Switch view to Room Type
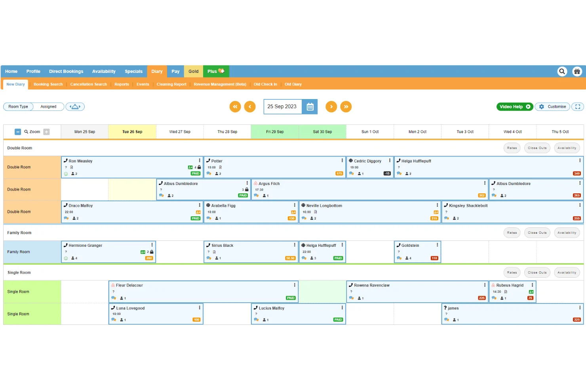 pos(18,107)
